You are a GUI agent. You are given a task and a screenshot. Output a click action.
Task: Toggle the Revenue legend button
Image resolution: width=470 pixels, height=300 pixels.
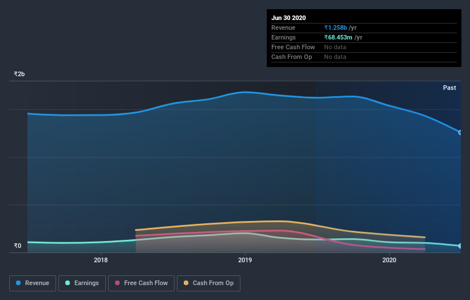pos(33,283)
